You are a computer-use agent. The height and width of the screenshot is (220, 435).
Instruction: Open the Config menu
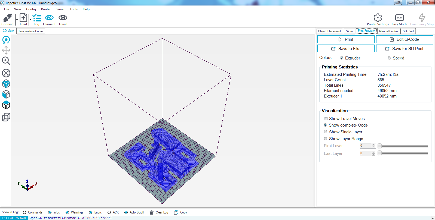(x=31, y=9)
